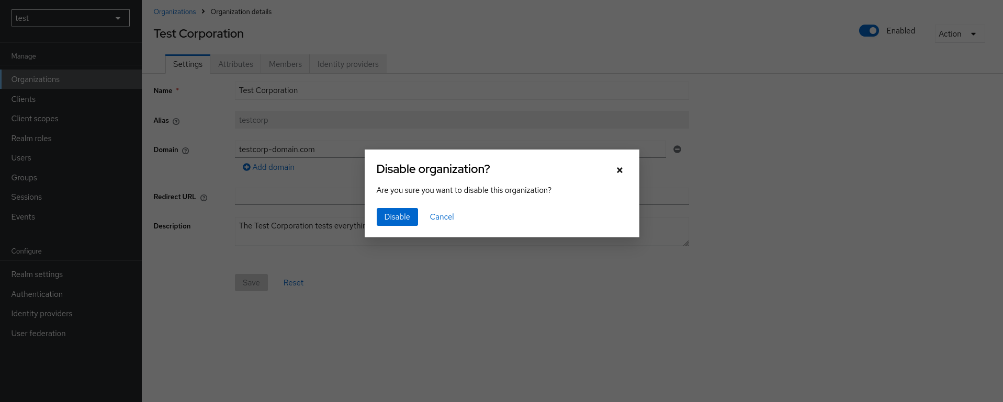Click the Organizations breadcrumb link
The width and height of the screenshot is (1003, 402).
174,12
